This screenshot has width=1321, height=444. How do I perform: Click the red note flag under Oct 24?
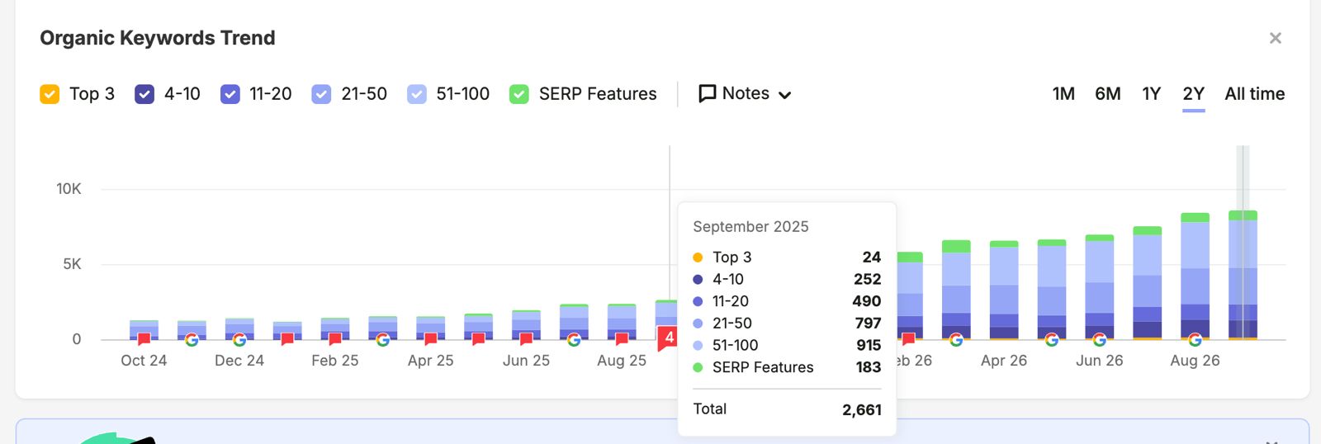pos(144,339)
